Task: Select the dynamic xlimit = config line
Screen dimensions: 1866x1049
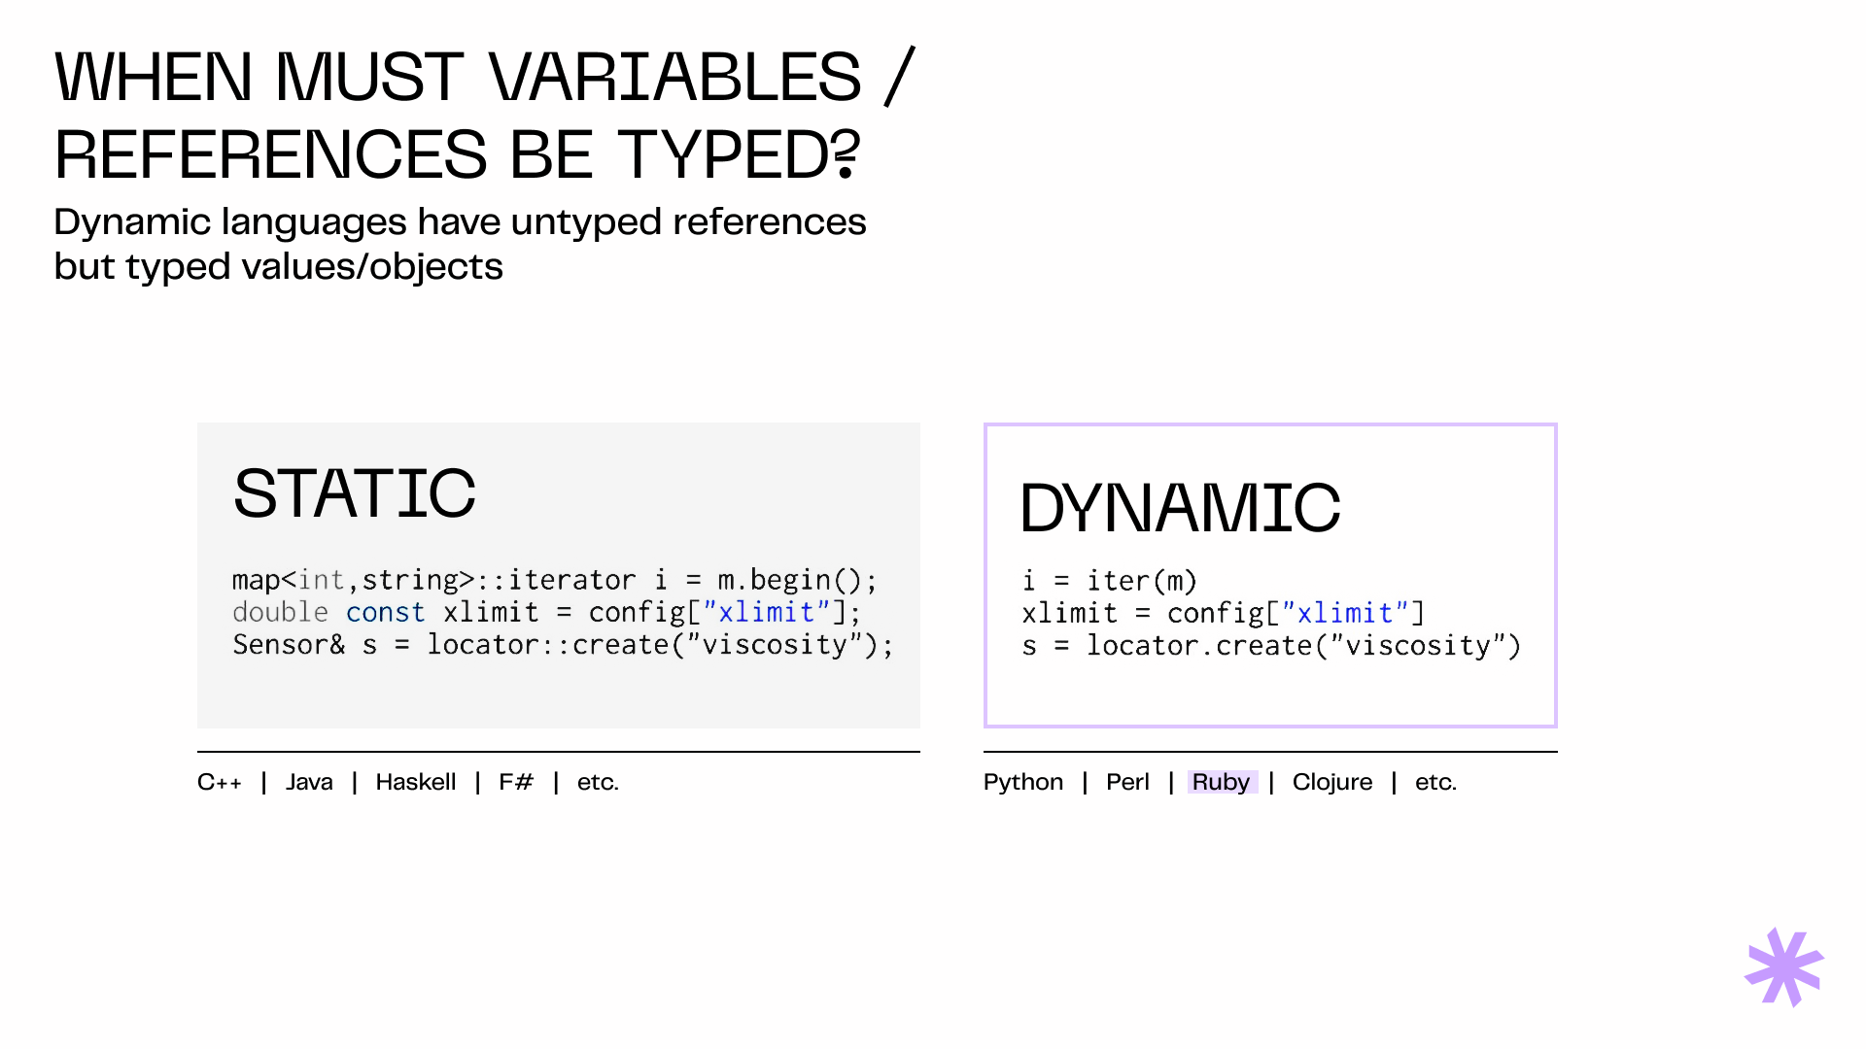Action: pyautogui.click(x=1223, y=613)
